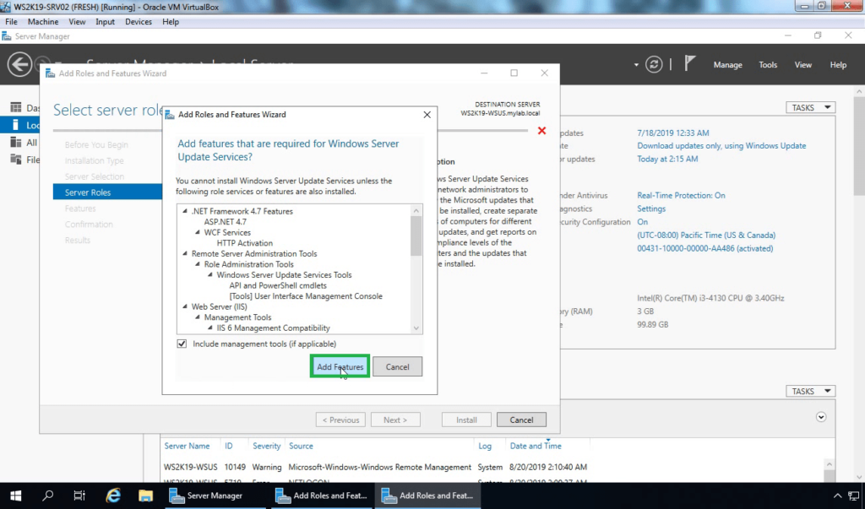The height and width of the screenshot is (509, 865).
Task: Collapse WCF Services tree node
Action: pyautogui.click(x=198, y=233)
